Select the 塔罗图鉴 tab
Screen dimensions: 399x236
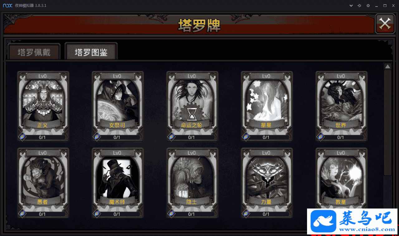tap(91, 52)
